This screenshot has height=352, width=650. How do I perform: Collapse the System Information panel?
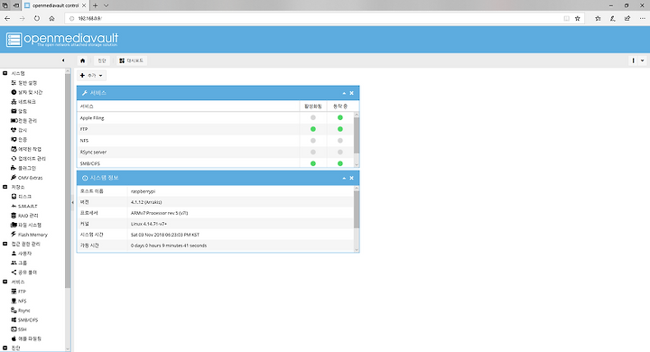pos(344,179)
